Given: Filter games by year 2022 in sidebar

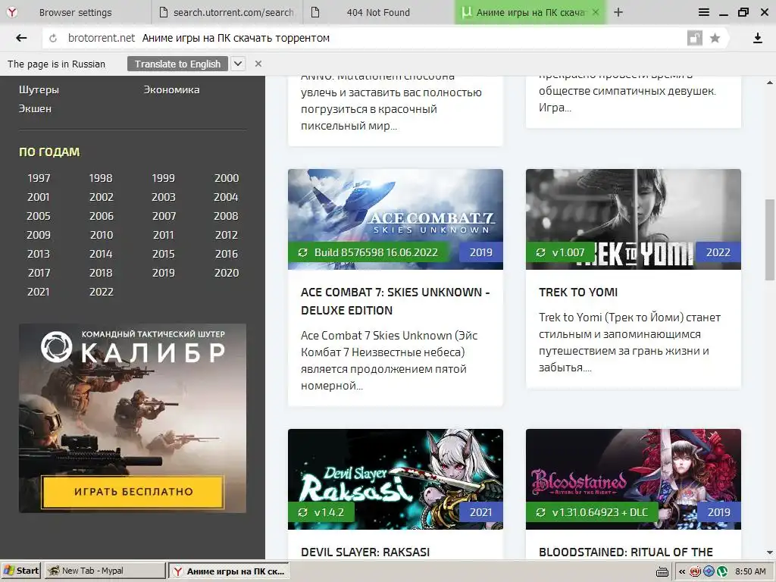Looking at the screenshot, I should (102, 292).
